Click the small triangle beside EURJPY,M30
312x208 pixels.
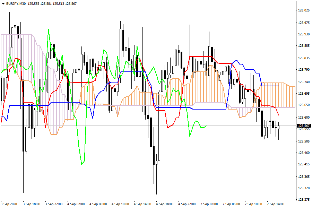click(x=3, y=3)
